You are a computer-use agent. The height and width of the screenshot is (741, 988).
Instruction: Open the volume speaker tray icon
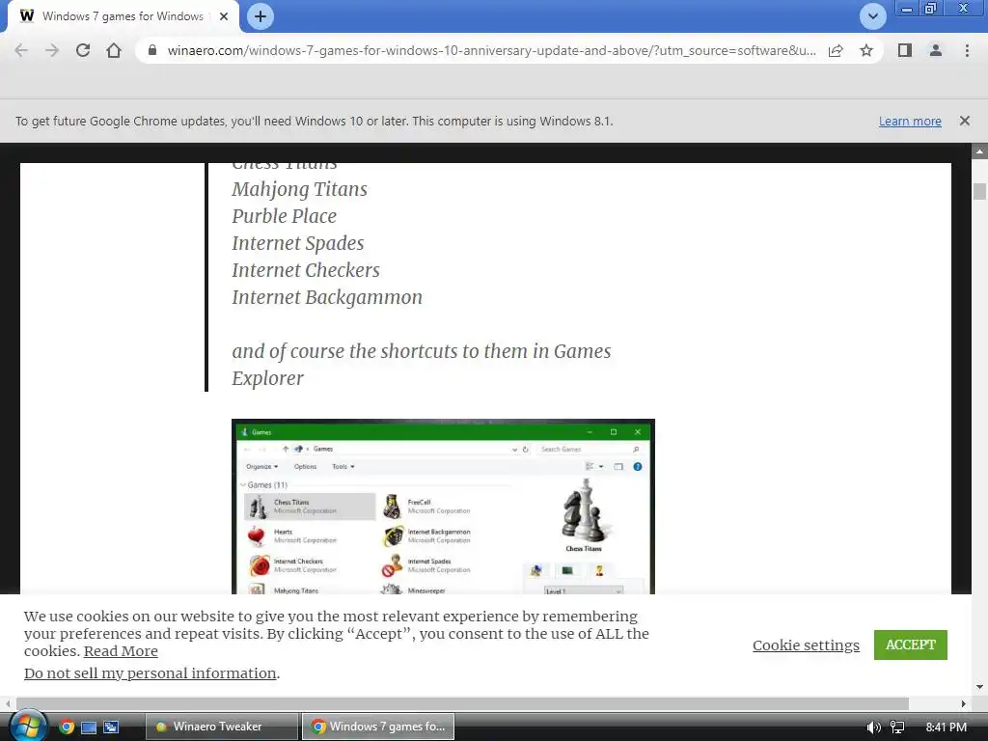873,727
